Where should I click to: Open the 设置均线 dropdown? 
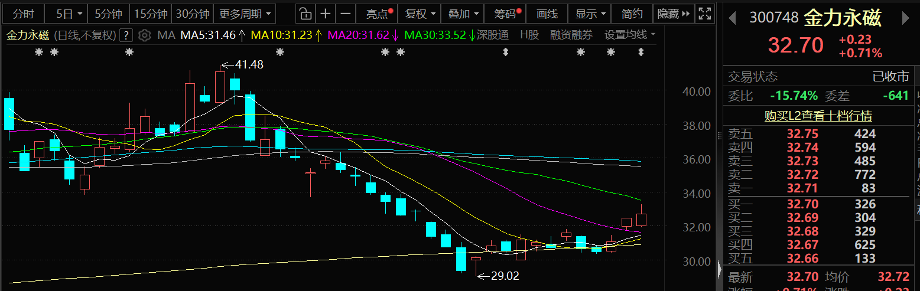point(630,35)
